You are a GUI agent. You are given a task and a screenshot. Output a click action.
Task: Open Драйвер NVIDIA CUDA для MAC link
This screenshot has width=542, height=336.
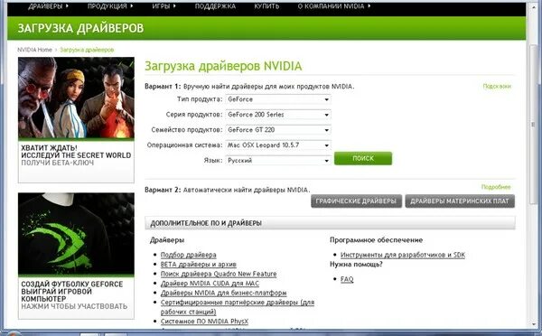coord(210,284)
